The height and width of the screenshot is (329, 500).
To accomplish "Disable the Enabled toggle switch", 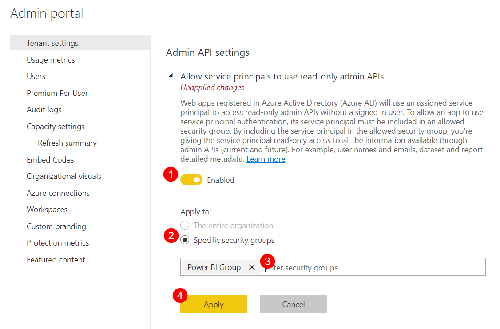I will click(191, 180).
